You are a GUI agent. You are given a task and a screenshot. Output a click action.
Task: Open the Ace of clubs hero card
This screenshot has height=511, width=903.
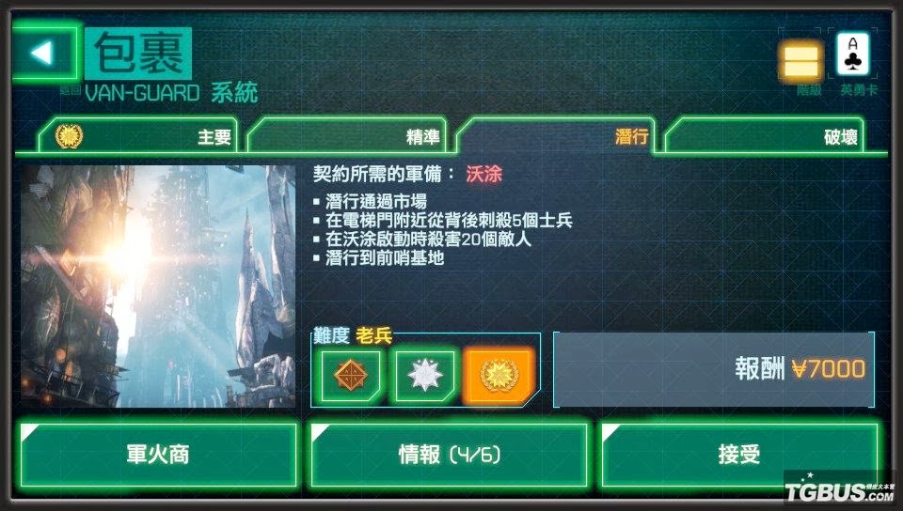853,54
